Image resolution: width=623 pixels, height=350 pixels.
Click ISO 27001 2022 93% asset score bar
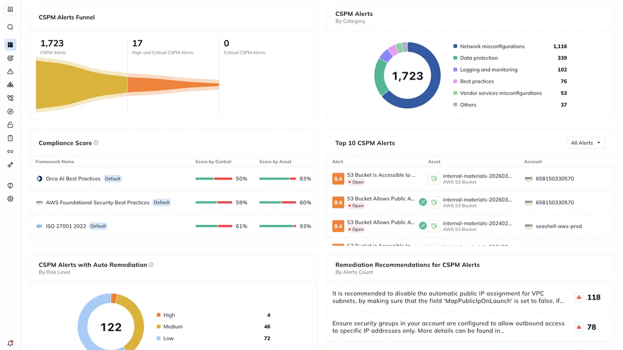click(x=277, y=226)
